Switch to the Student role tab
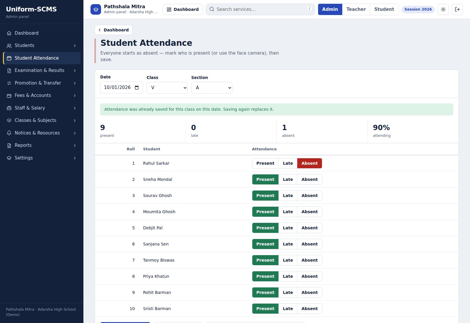This screenshot has width=470, height=323. [384, 9]
